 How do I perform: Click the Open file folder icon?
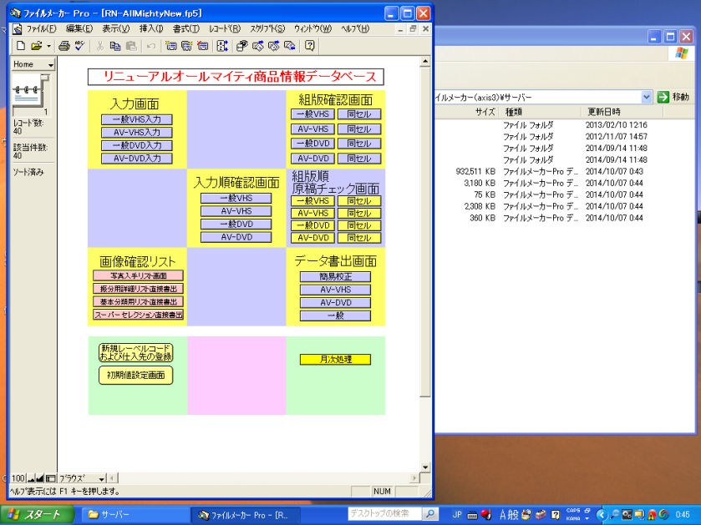37,46
